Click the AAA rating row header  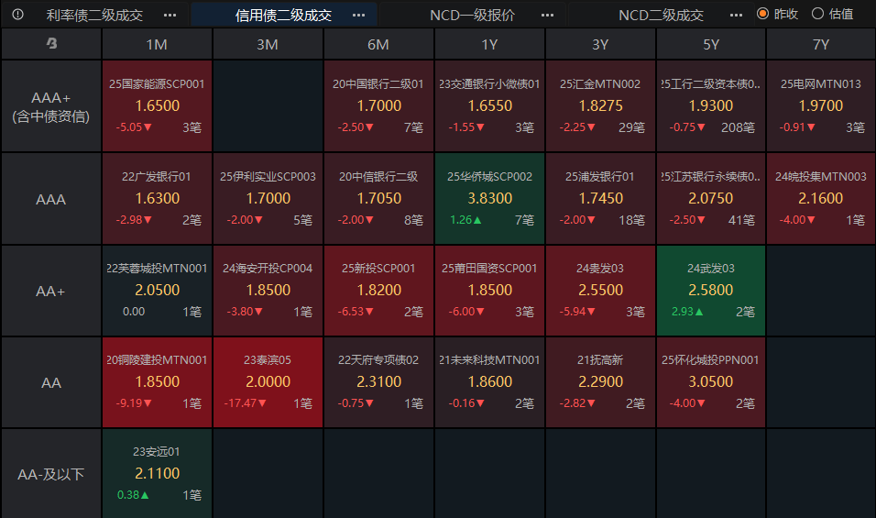point(50,199)
